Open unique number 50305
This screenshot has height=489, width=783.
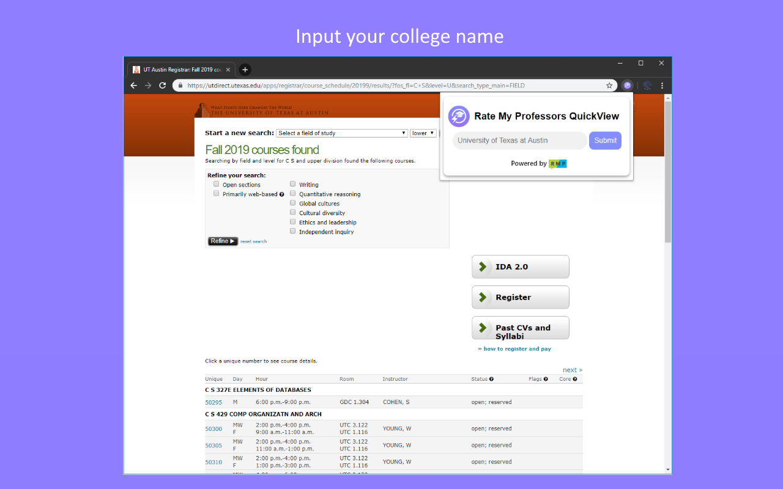click(x=213, y=446)
